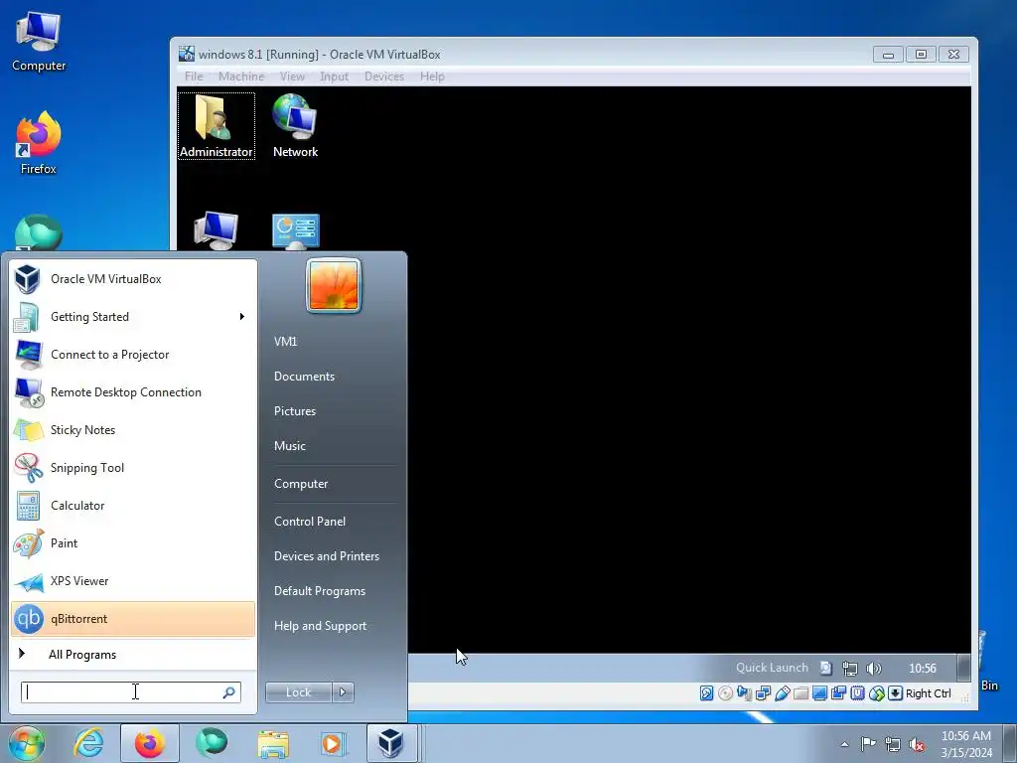Expand the Getting Started submenu arrow
The image size is (1017, 763).
click(x=242, y=317)
